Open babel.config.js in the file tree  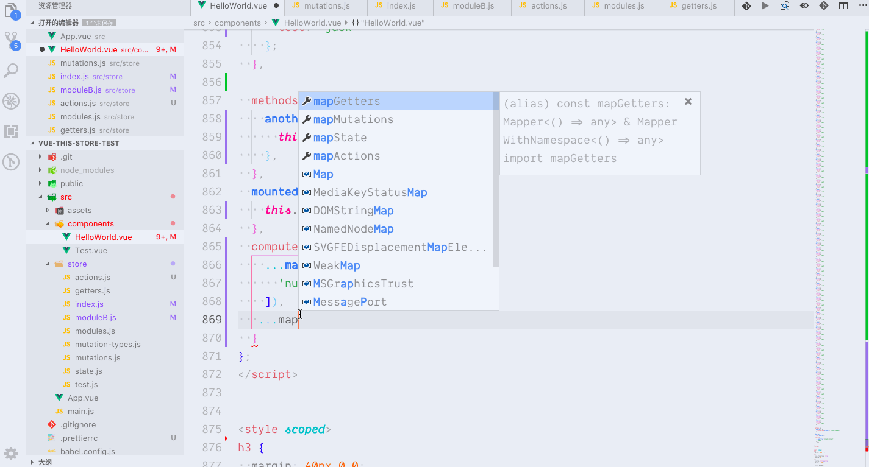pos(105,451)
